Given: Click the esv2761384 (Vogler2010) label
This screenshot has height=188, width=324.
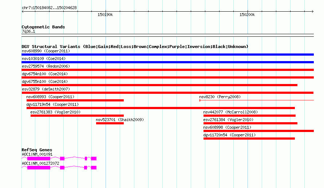Looking at the screenshot, I should click(x=228, y=120).
